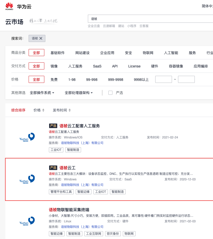
Task: Filter delivery method by SaaS
Action: click(97, 66)
